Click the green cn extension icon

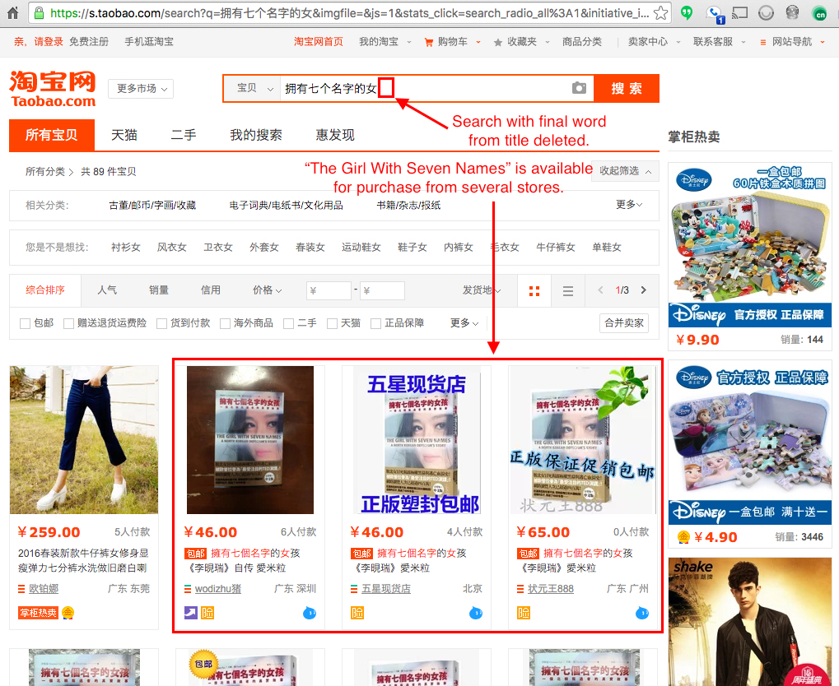(820, 14)
